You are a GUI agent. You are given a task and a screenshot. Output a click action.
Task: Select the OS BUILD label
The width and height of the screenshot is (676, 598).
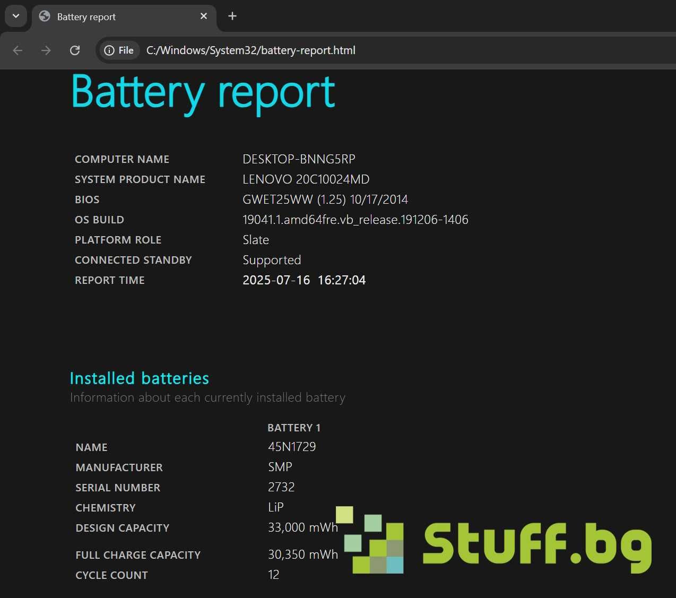(x=99, y=220)
